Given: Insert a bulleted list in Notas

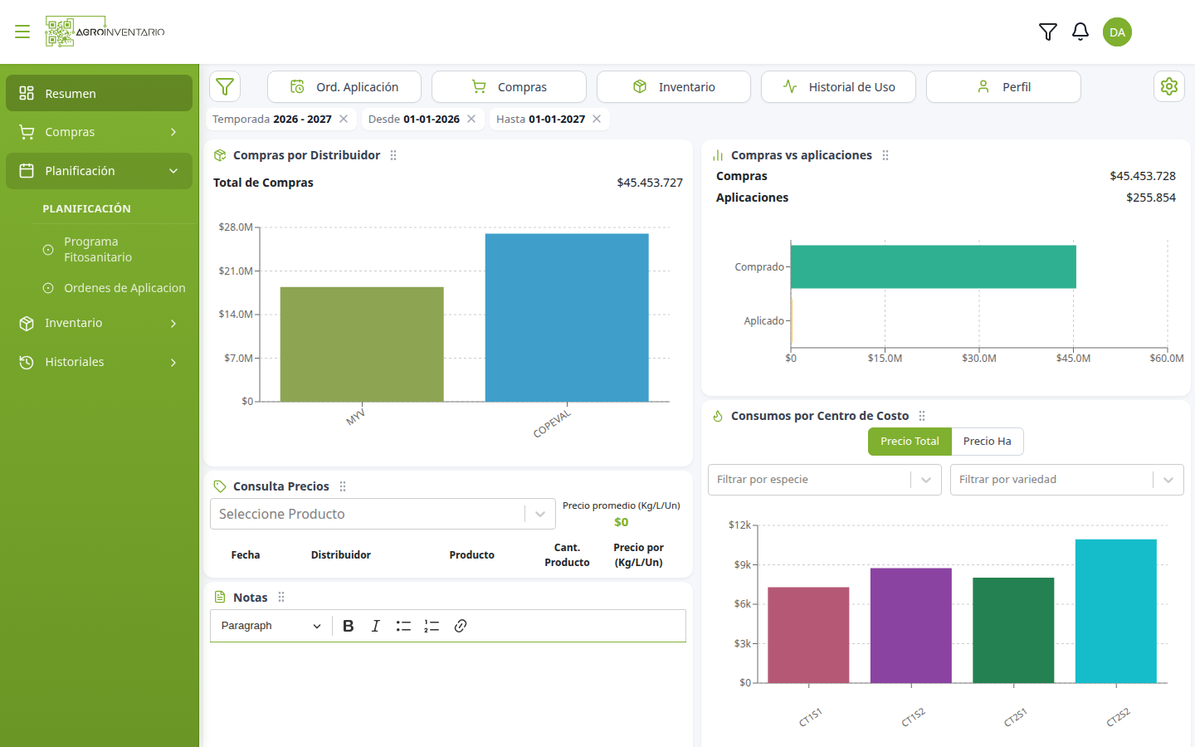Looking at the screenshot, I should click(403, 626).
